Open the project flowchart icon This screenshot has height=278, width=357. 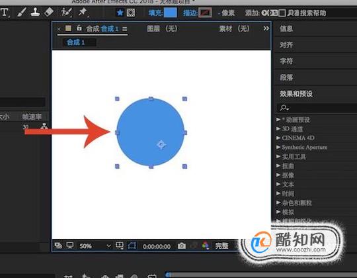click(44, 126)
